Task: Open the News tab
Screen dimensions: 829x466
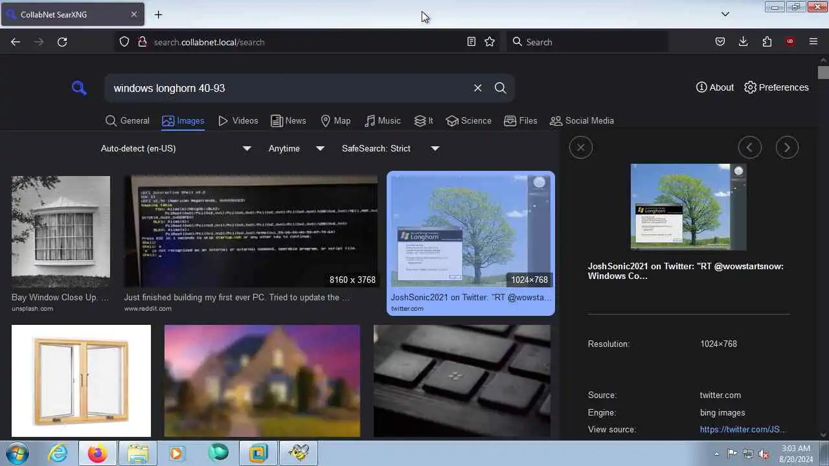Action: point(288,121)
